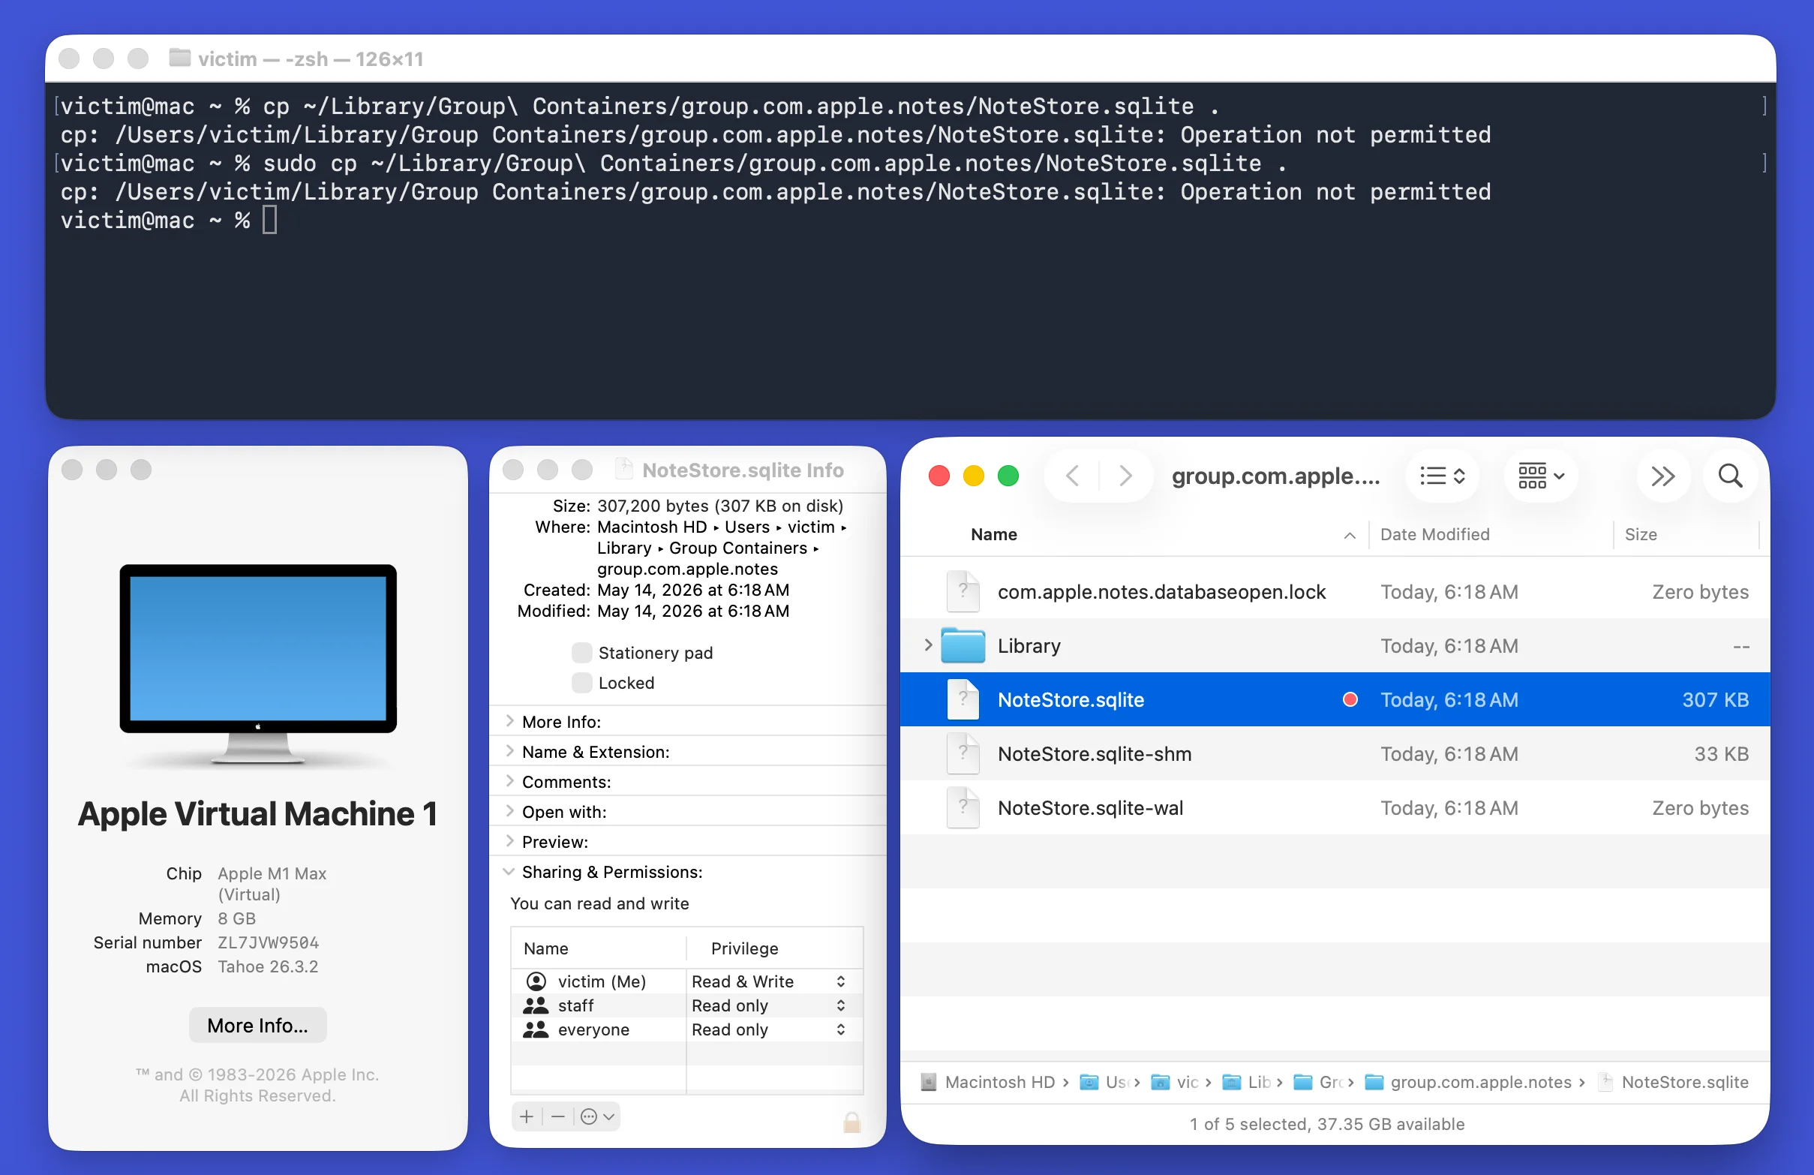
Task: Click serial number ZL7JVW9504 text
Action: click(x=269, y=942)
